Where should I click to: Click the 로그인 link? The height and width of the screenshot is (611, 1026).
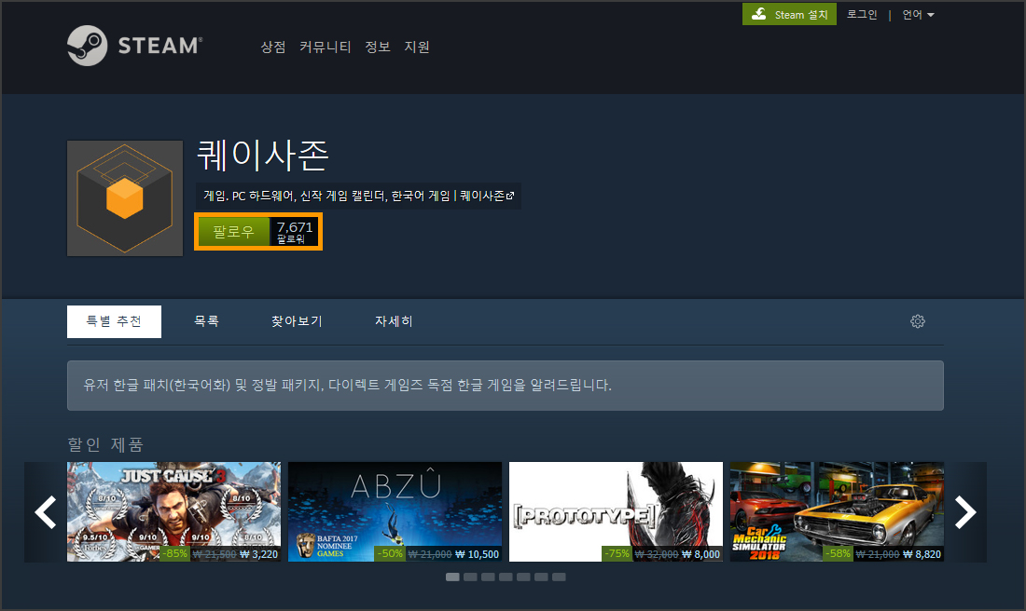862,14
